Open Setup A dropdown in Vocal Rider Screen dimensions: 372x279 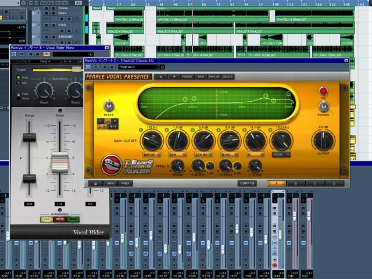tap(45, 62)
